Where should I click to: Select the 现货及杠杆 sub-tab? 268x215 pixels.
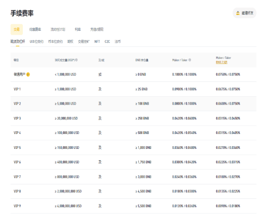(18, 42)
